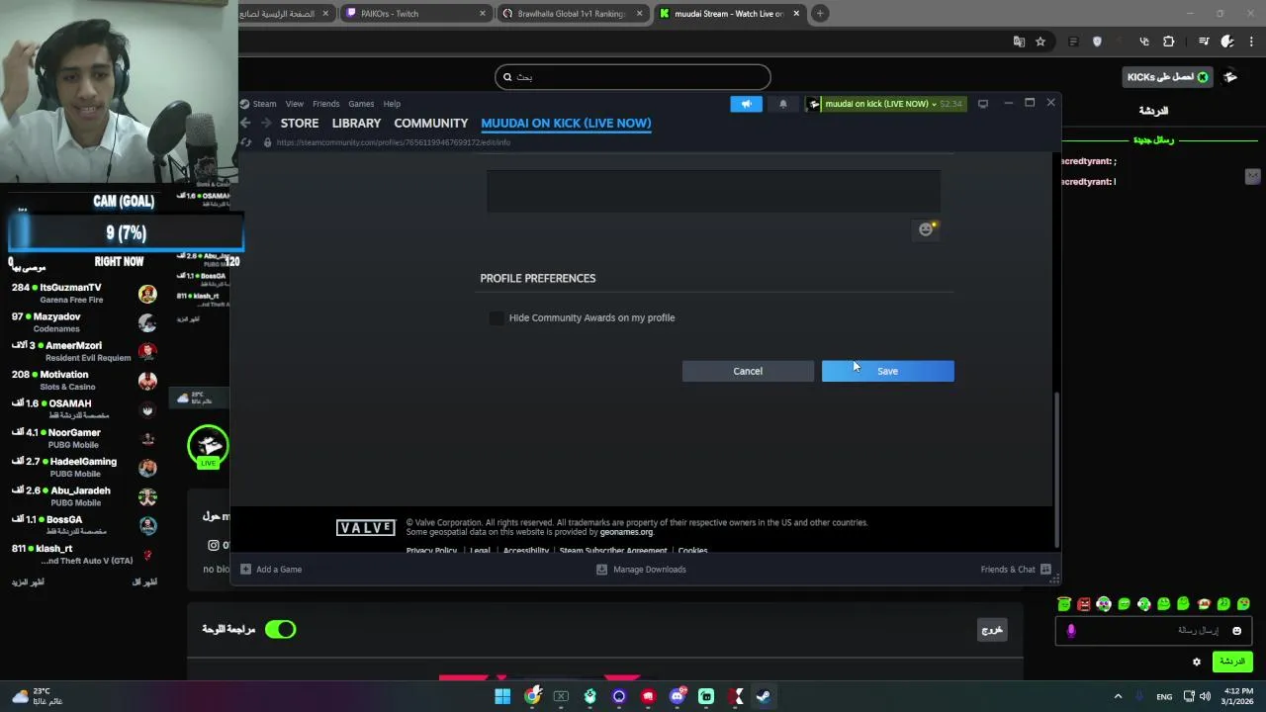Open Mazyadov Codenames channel in sidebar
1266x712 pixels.
(83, 322)
